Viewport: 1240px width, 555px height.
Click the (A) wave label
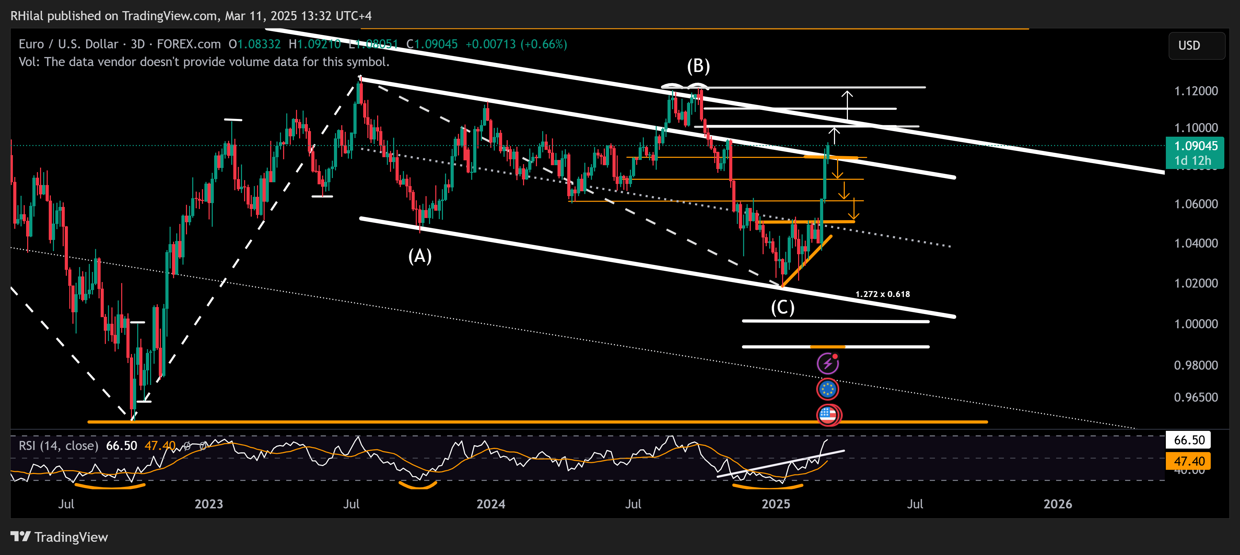(419, 256)
